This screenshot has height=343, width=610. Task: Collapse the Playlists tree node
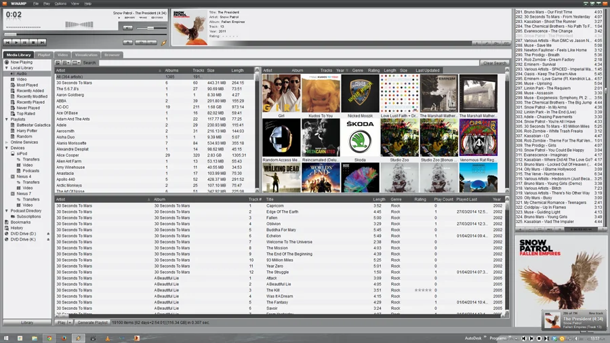pyautogui.click(x=6, y=119)
